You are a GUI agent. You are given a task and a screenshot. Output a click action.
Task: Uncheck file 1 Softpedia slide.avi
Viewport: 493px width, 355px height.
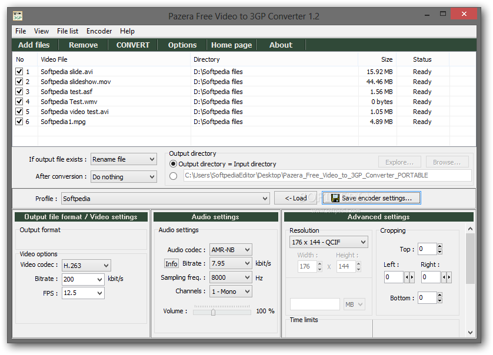point(19,71)
